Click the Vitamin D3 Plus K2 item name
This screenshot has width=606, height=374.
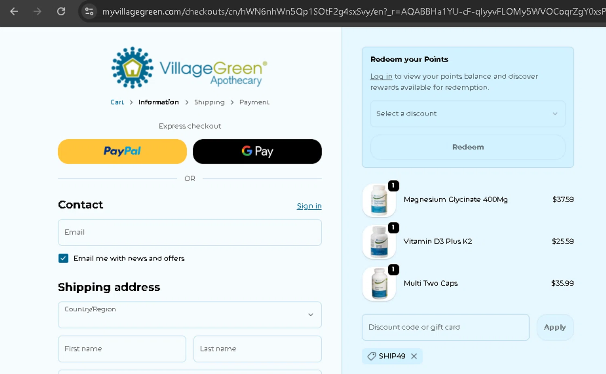438,242
